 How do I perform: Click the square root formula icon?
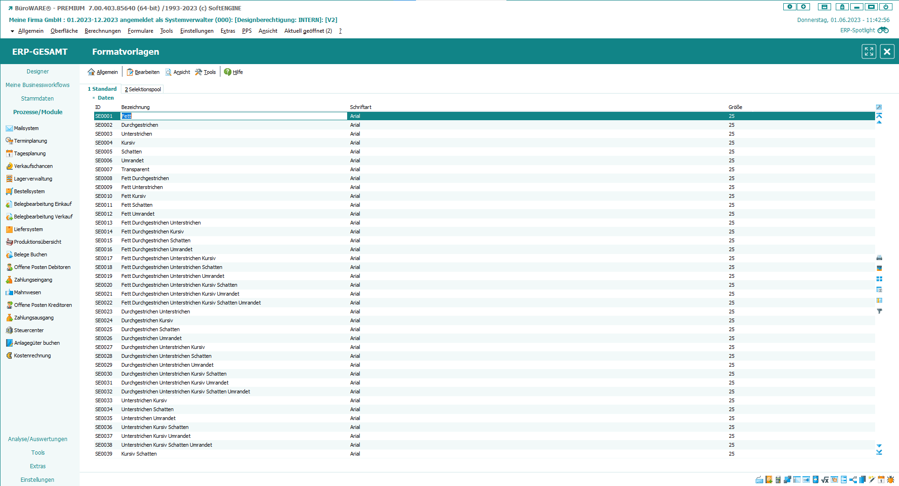click(825, 479)
